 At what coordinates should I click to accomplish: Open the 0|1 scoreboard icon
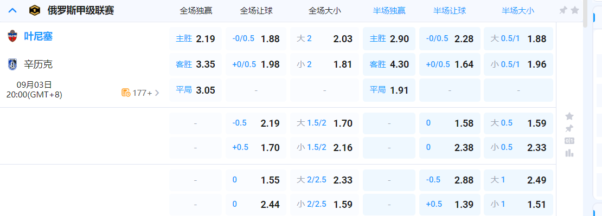(569, 141)
